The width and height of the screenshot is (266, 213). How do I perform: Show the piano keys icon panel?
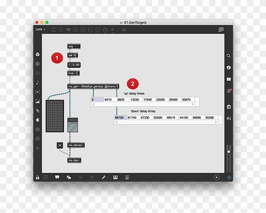[x=115, y=177]
